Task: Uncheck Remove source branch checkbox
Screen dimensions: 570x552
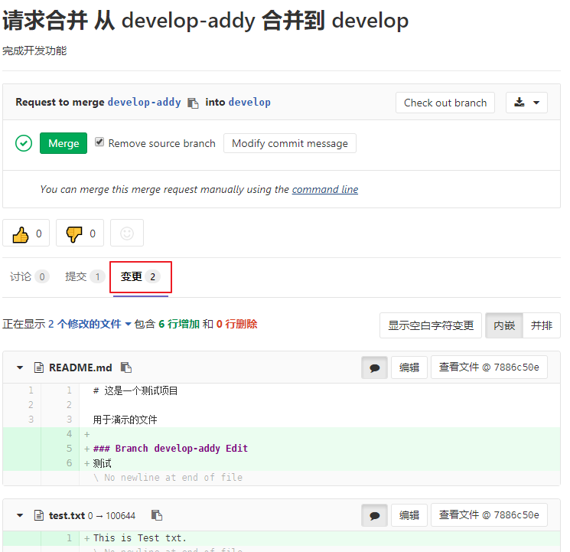Action: click(x=99, y=142)
